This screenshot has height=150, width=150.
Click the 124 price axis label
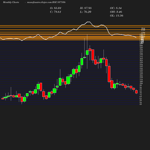[x=141, y=76]
